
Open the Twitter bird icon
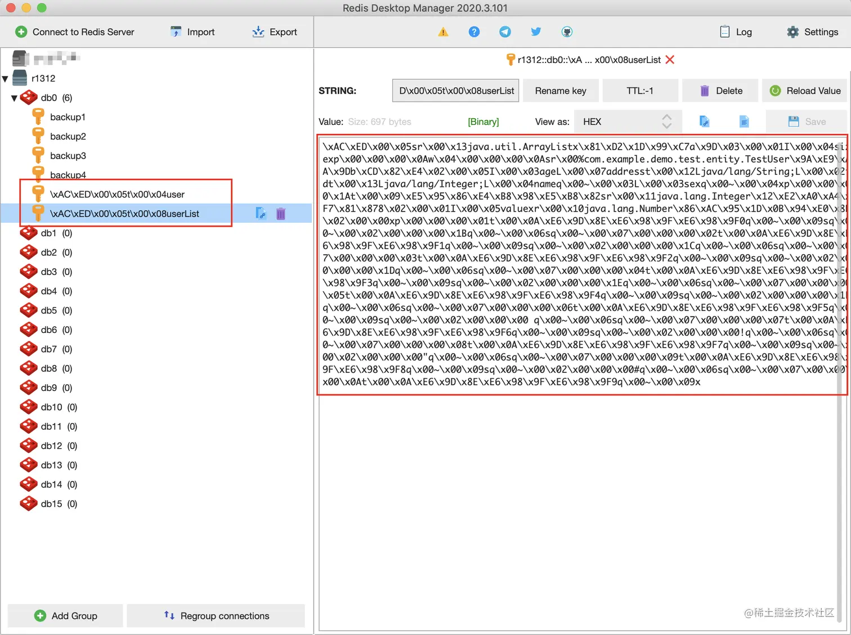pos(536,32)
